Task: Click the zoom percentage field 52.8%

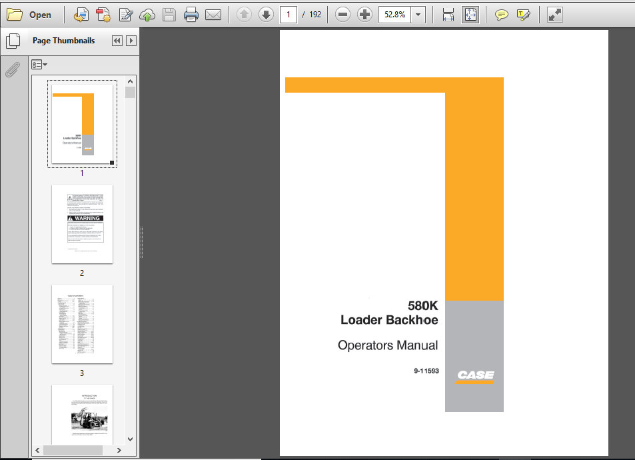Action: [x=394, y=15]
